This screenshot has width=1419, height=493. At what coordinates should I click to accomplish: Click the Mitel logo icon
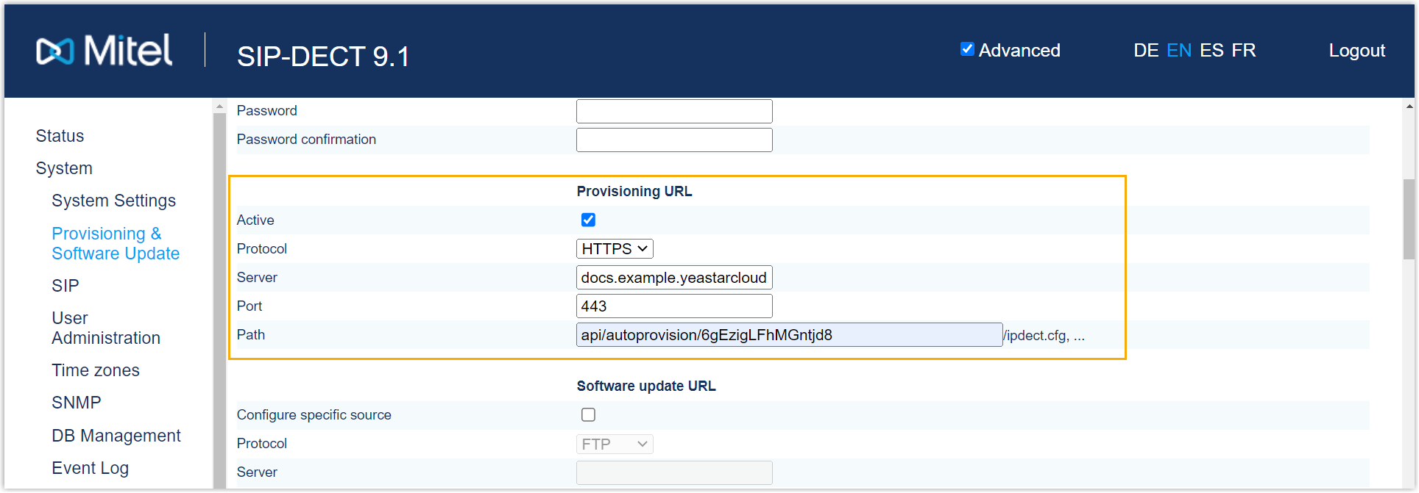[55, 51]
